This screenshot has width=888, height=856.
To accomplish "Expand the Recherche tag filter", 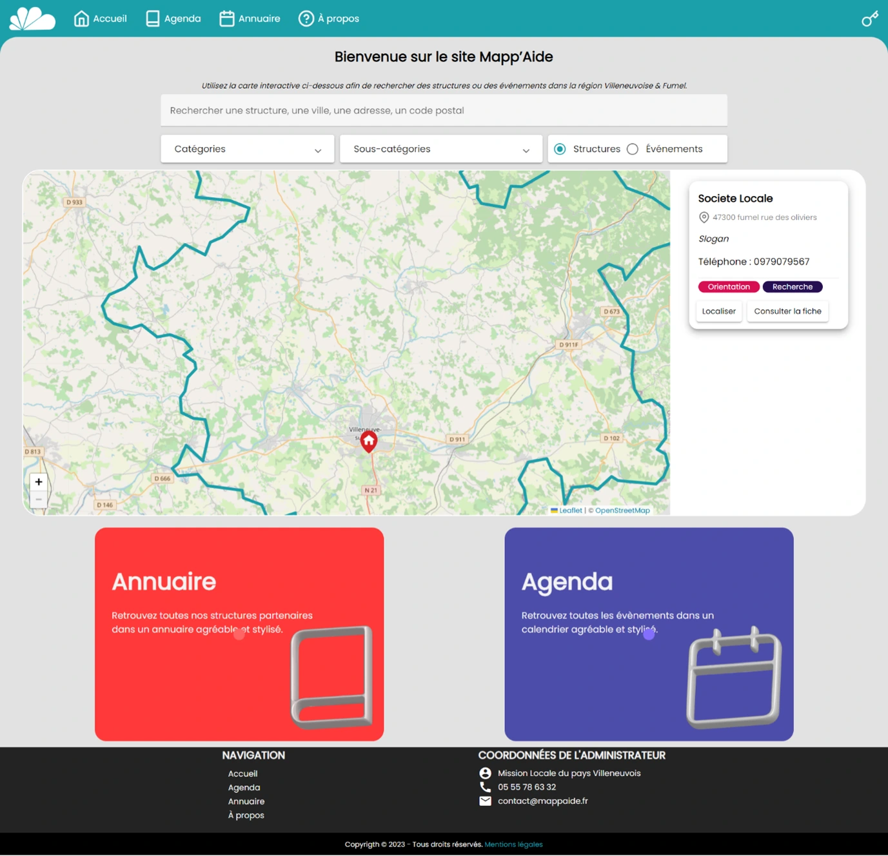I will (793, 287).
